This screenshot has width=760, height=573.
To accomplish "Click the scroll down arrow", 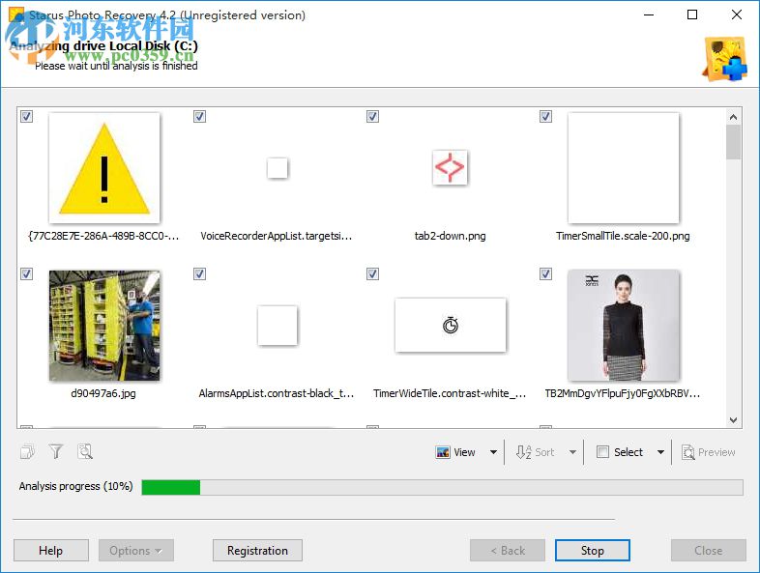I will [733, 420].
